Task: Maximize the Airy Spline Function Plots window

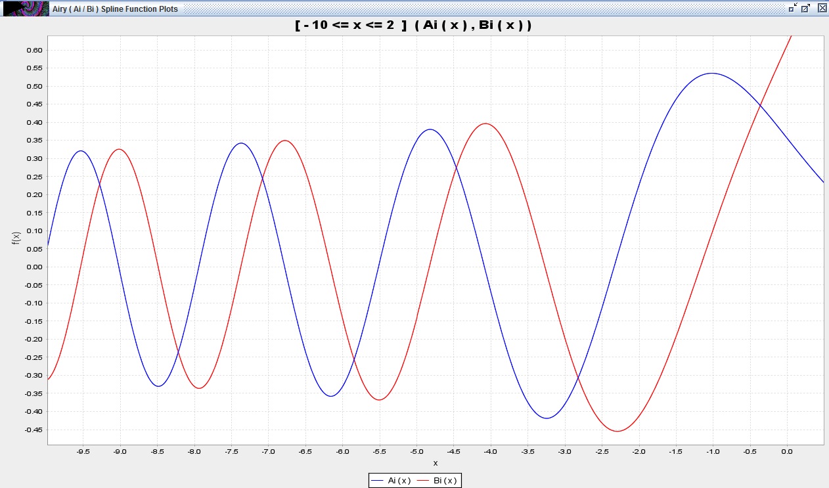Action: pyautogui.click(x=806, y=9)
